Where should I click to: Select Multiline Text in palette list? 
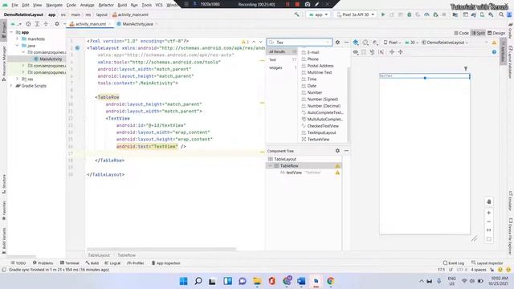(x=320, y=72)
